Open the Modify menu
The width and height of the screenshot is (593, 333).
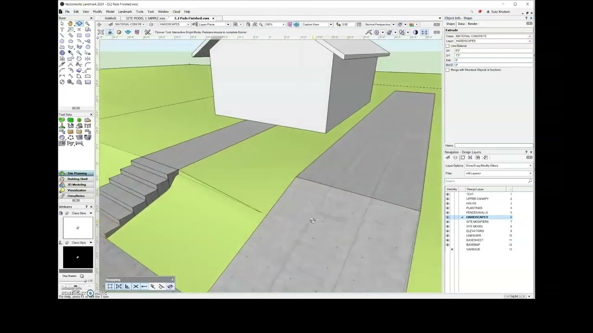(x=97, y=12)
